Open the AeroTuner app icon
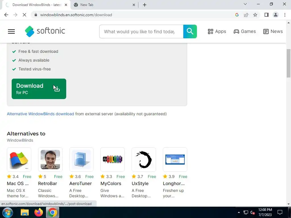The image size is (291, 218). click(x=81, y=160)
